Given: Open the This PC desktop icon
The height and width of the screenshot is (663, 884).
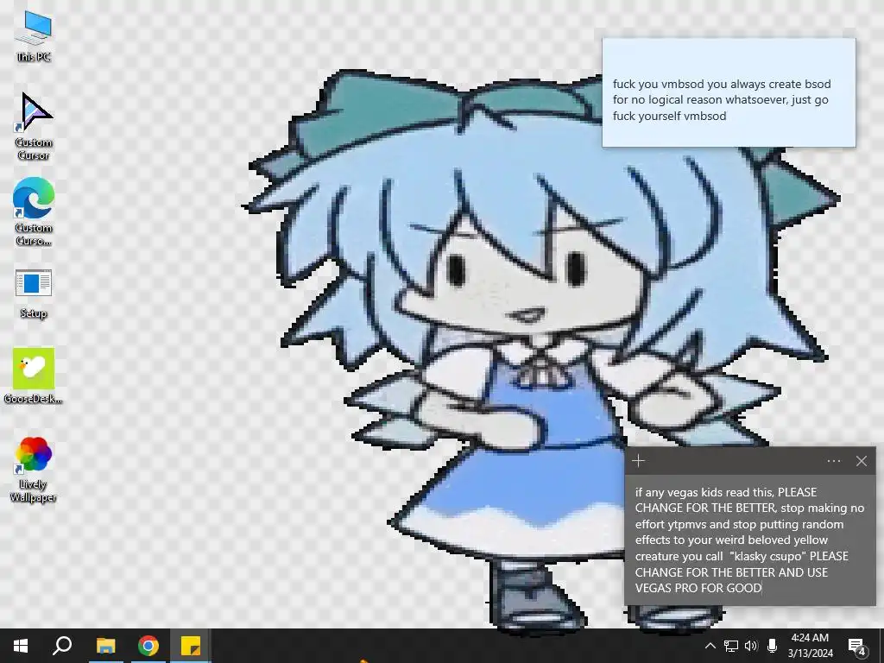Looking at the screenshot, I should tap(34, 35).
